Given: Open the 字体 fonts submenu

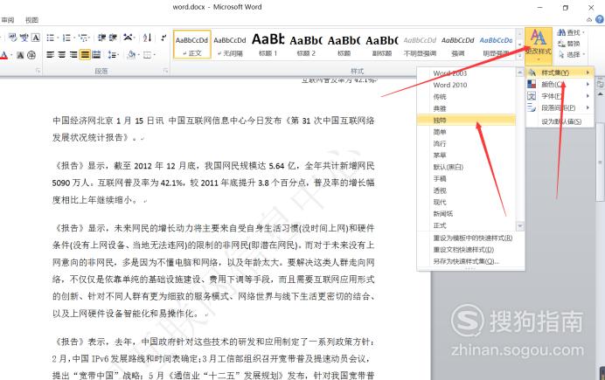Looking at the screenshot, I should click(x=560, y=96).
